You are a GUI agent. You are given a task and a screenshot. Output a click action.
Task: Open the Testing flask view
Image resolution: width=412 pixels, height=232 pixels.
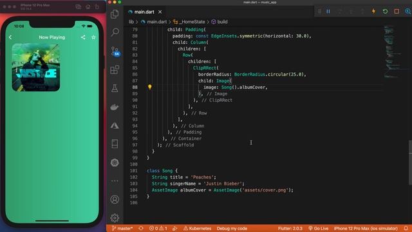[115, 88]
